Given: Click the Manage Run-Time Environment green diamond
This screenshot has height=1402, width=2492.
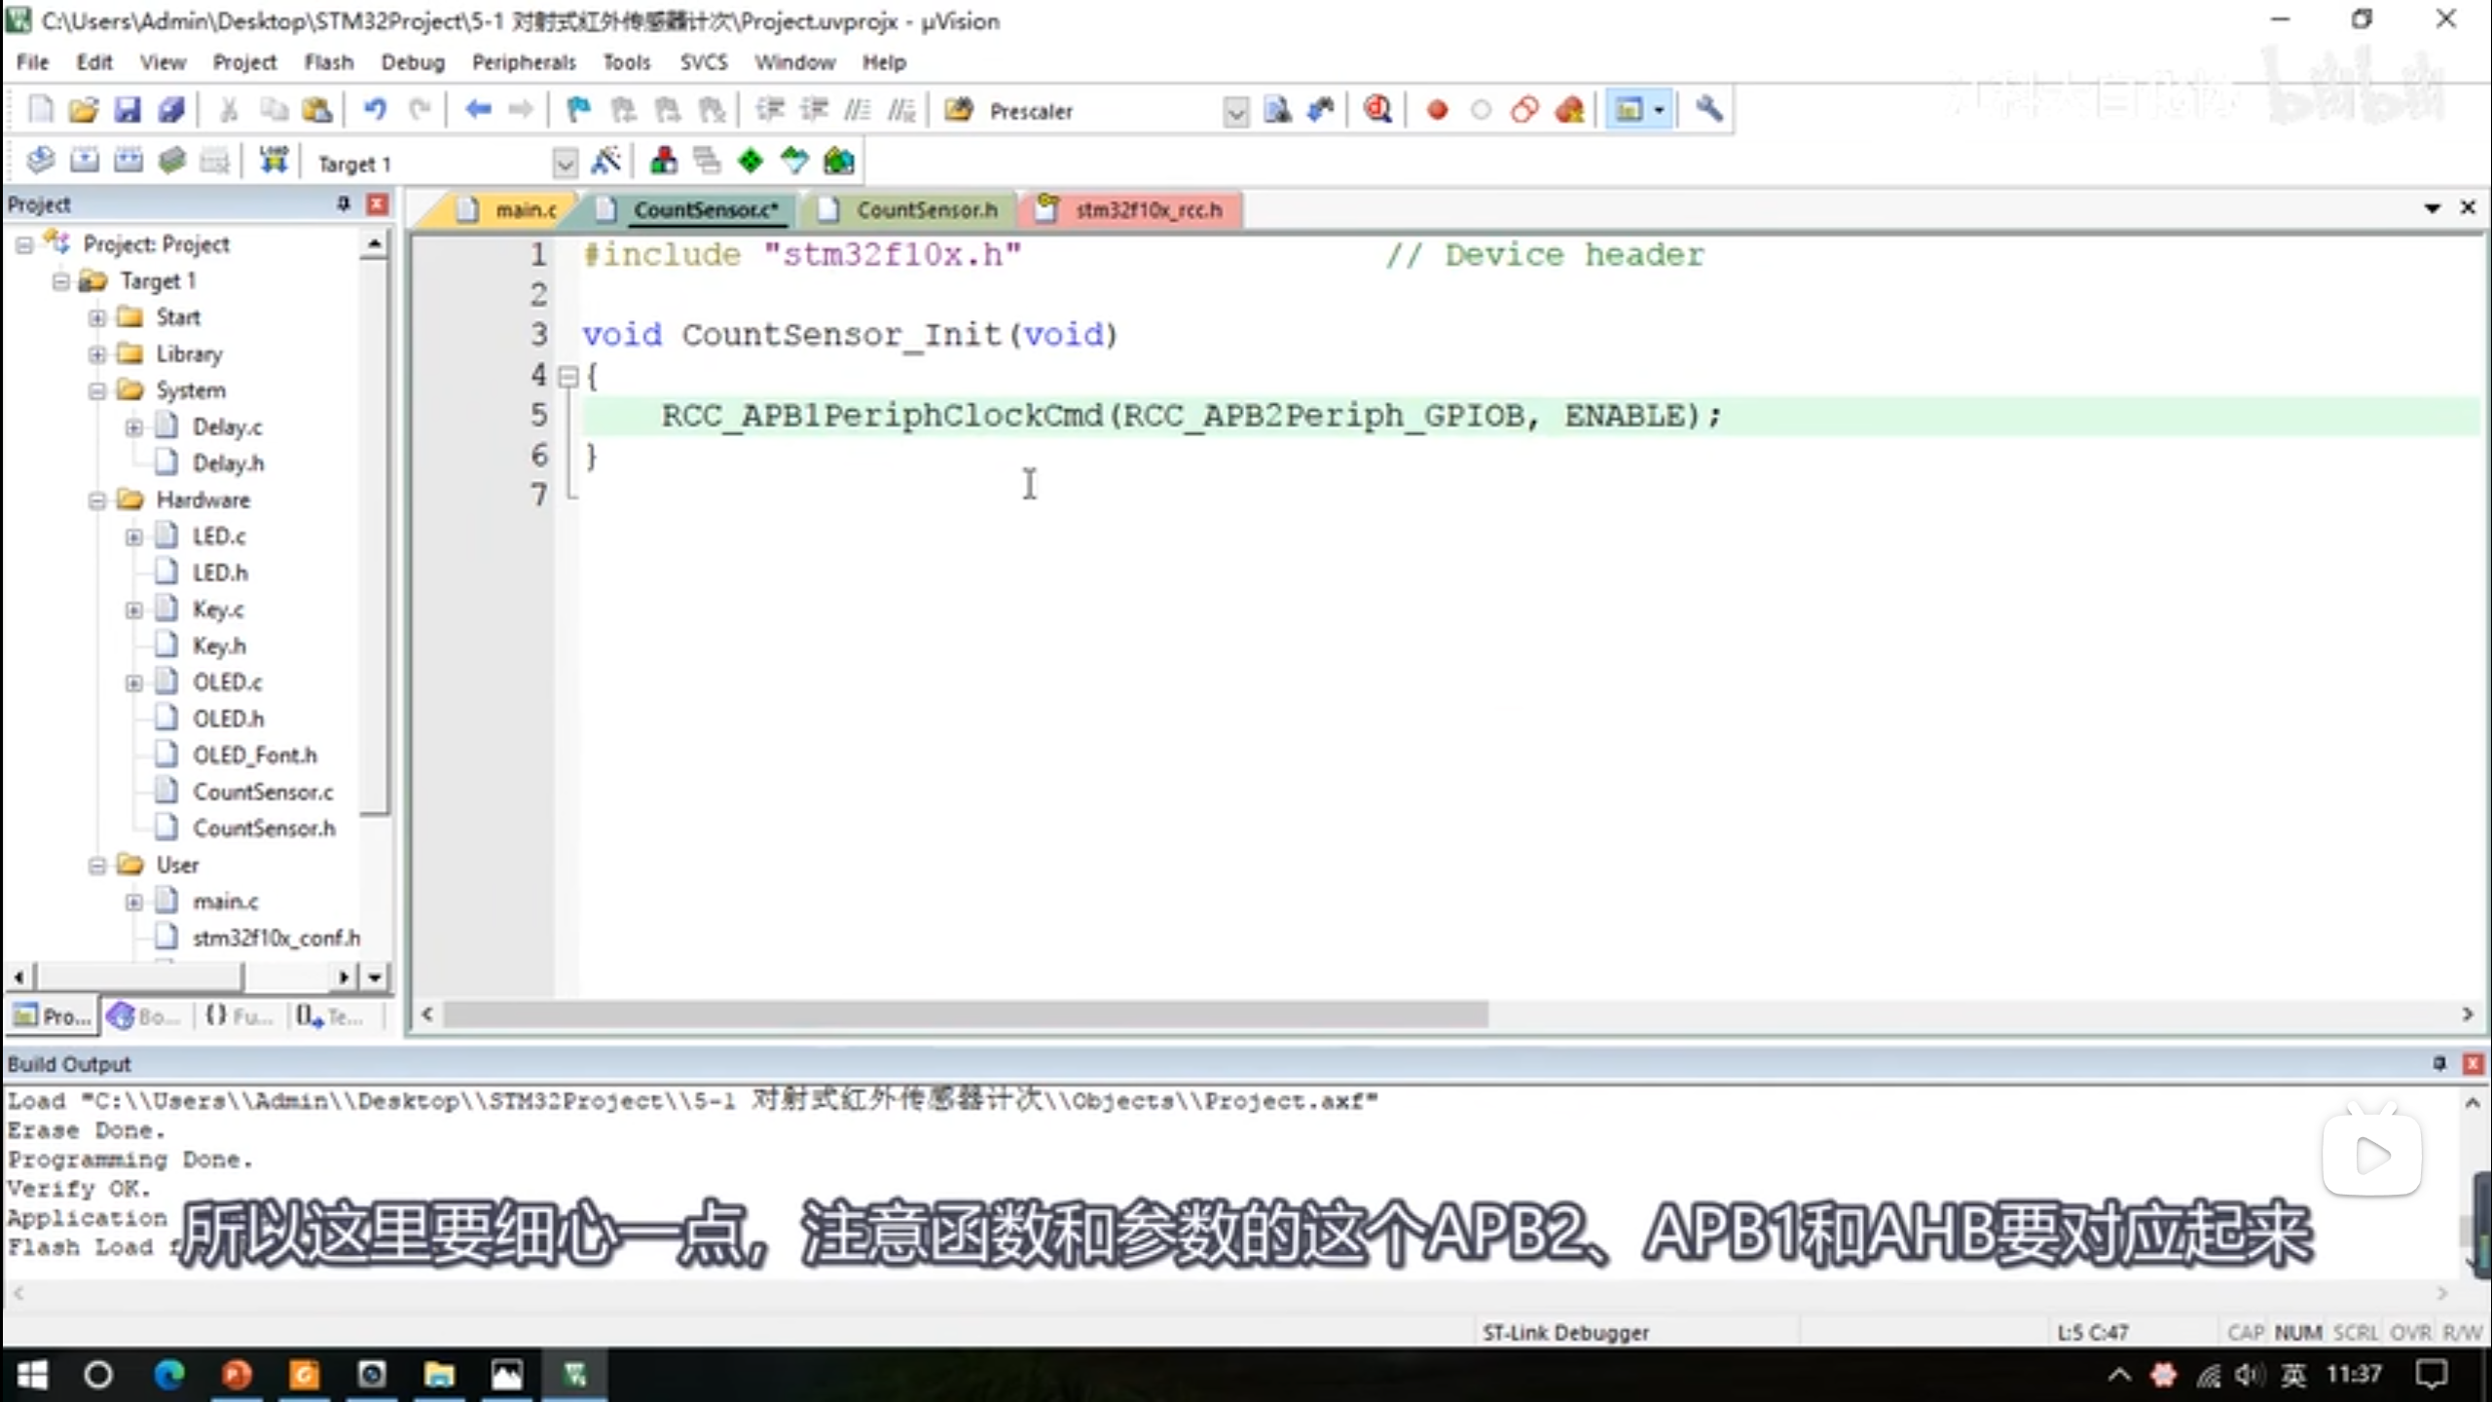Looking at the screenshot, I should pyautogui.click(x=750, y=162).
